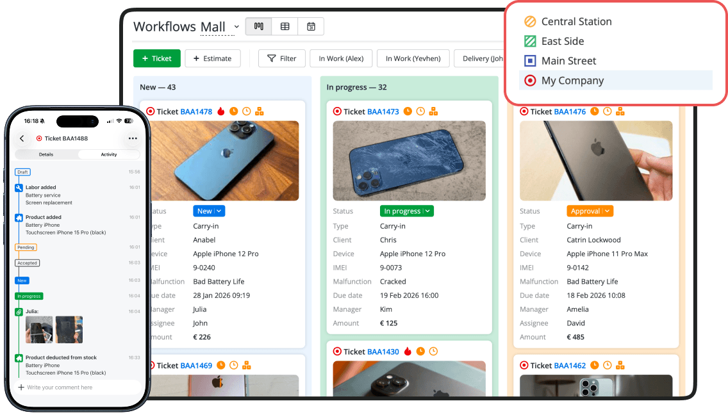Click the plus icon beside comment field
The image size is (728, 415).
click(x=21, y=387)
